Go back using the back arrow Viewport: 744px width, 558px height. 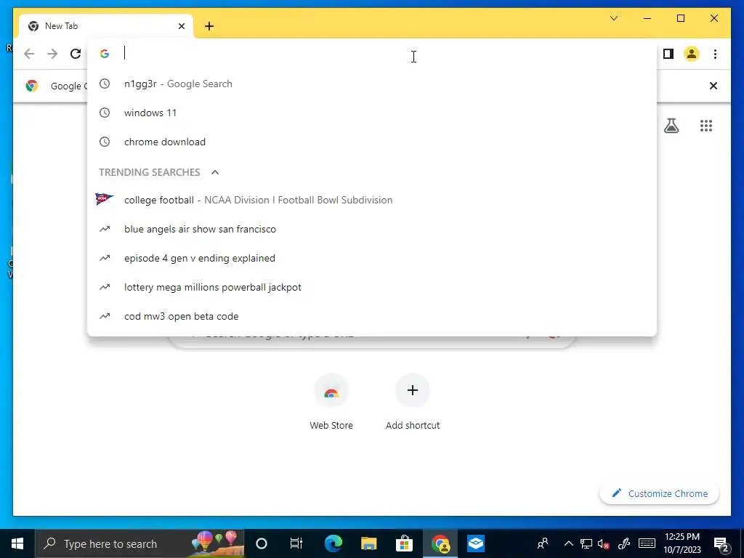29,54
